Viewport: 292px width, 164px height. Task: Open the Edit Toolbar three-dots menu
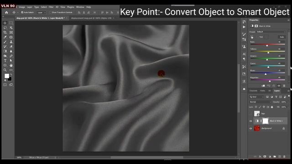point(11,70)
